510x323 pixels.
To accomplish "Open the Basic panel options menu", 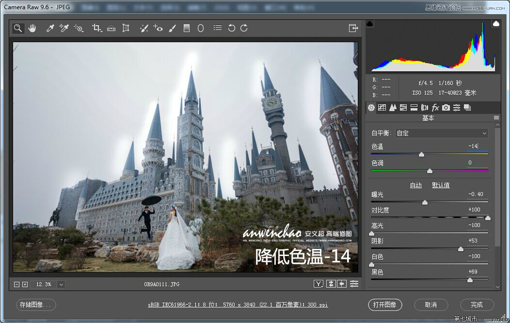I will [x=496, y=118].
